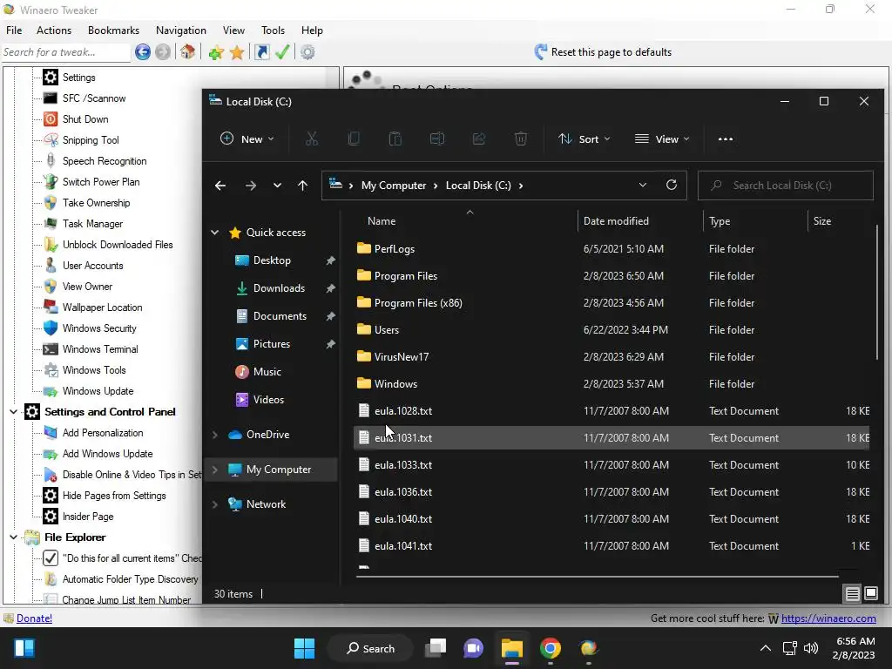
Task: Apply changes with green checkmark icon
Action: (282, 52)
